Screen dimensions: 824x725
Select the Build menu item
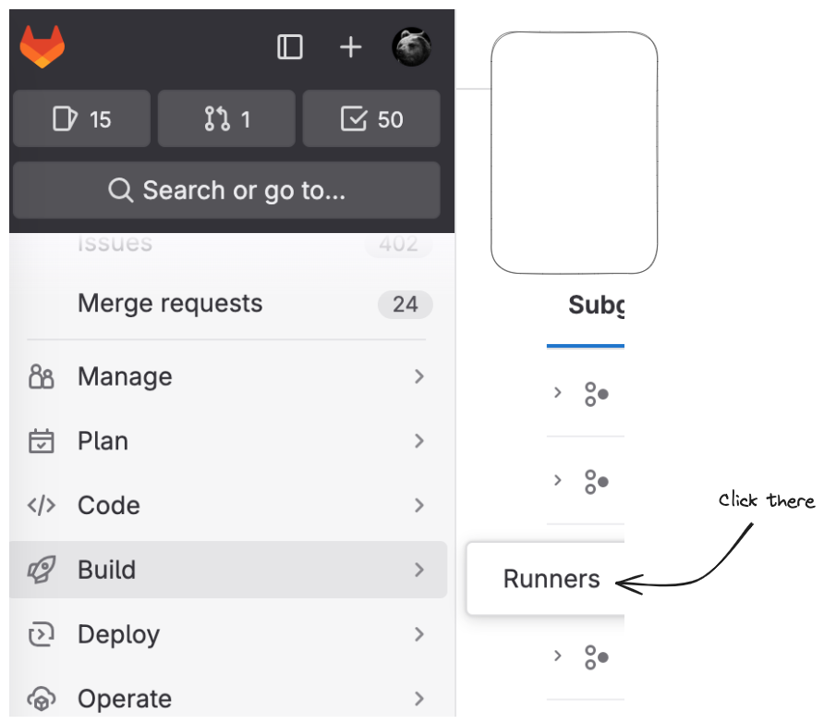pos(228,570)
